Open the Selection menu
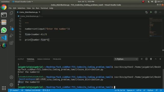164x92 pixels. point(21,8)
